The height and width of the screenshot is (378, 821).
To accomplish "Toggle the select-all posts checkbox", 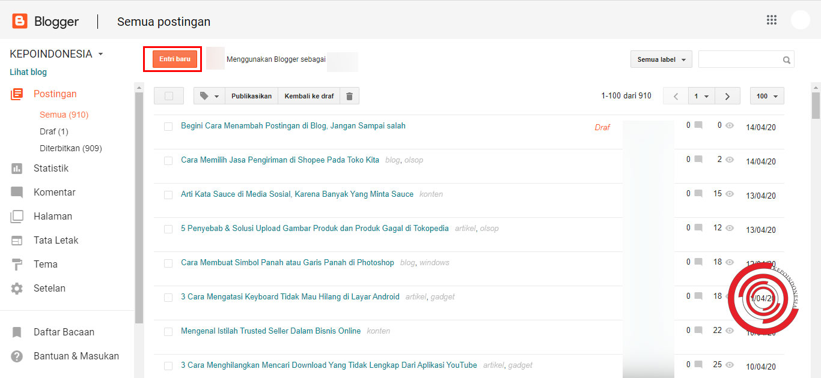I will pos(168,95).
